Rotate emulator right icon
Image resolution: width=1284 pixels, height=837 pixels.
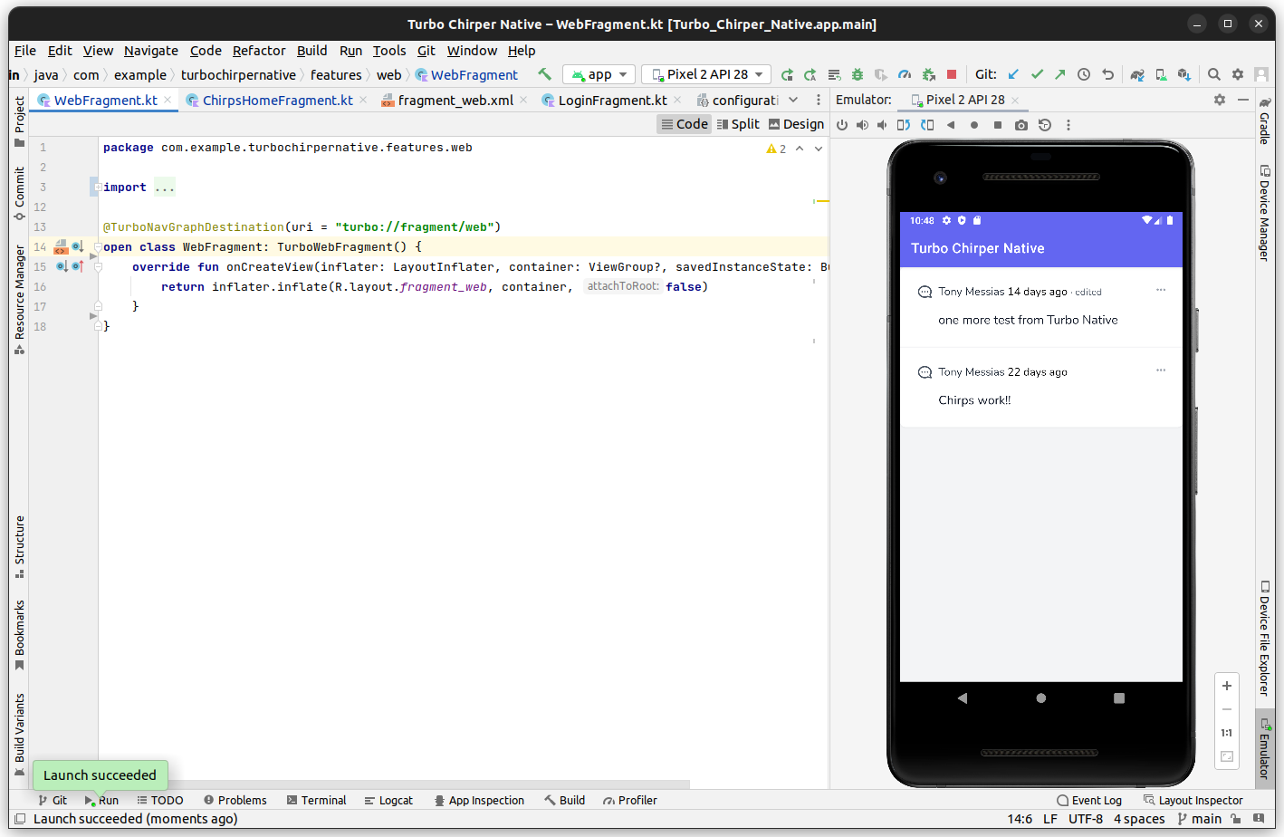[927, 125]
